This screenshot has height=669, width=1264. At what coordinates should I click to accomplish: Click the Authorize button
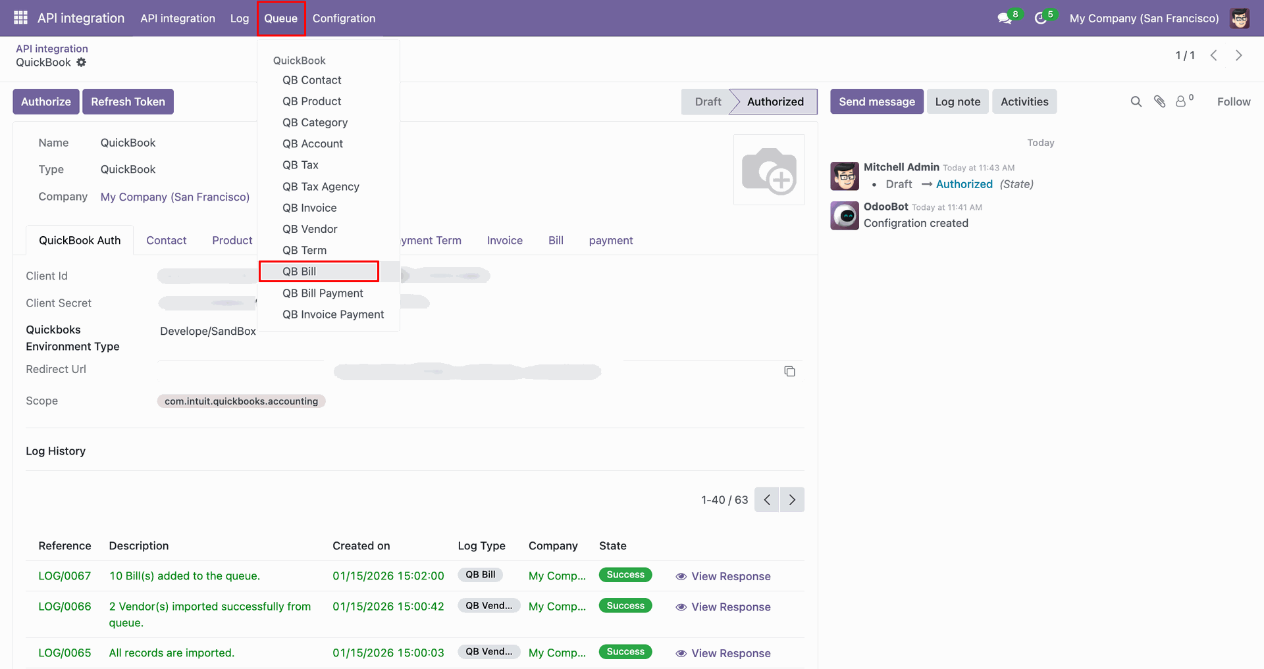pos(46,102)
